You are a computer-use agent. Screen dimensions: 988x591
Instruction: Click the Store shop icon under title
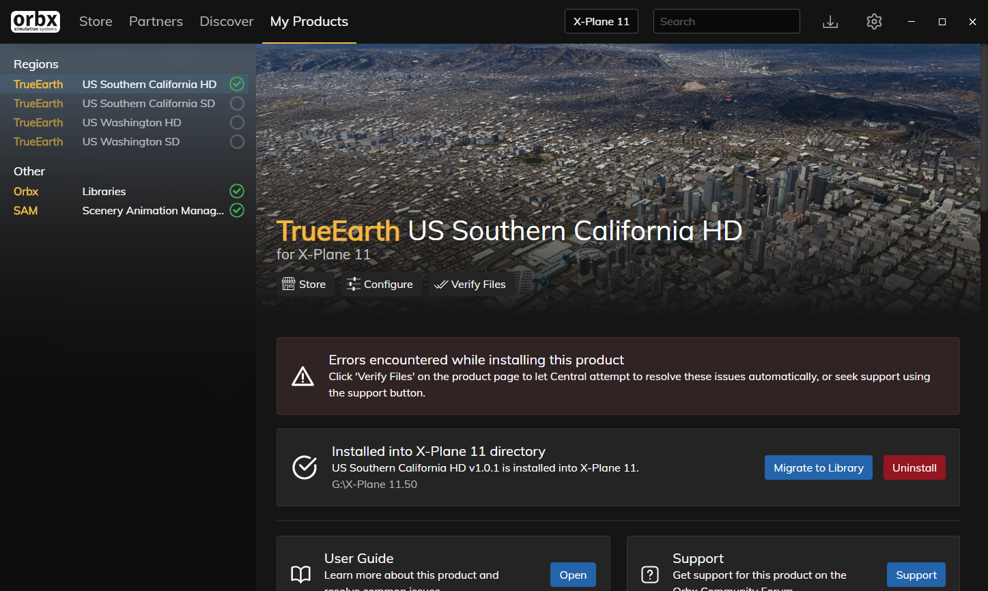(x=289, y=284)
